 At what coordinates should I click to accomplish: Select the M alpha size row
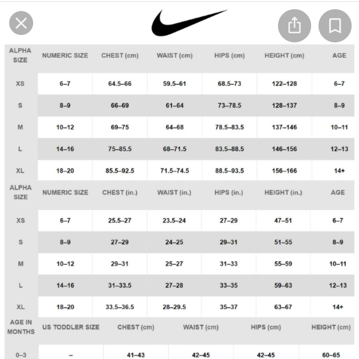click(x=20, y=127)
